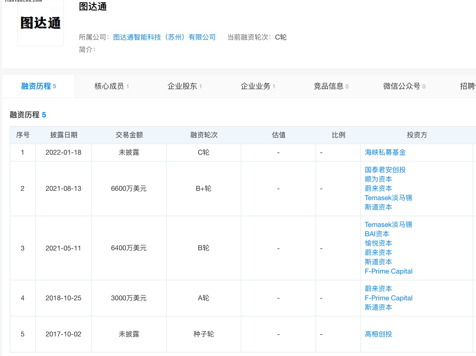Open 图达通智能科技（苏州）有限公司 company link

[164, 37]
